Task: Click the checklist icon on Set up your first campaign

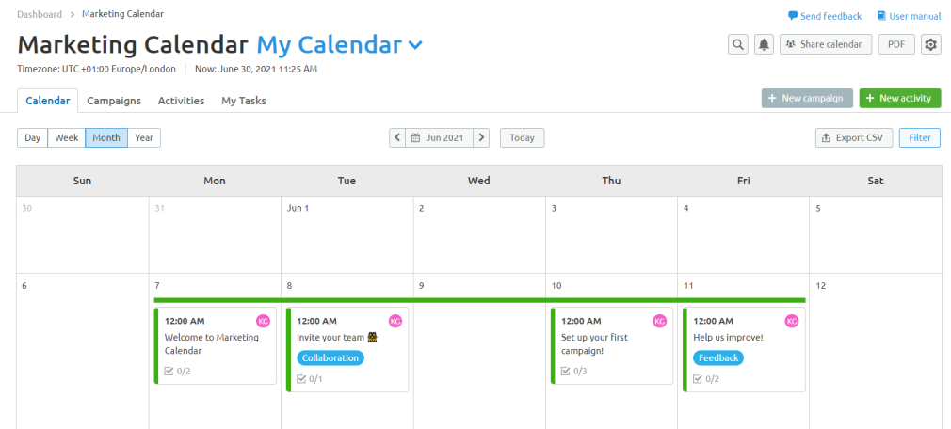Action: [x=565, y=371]
